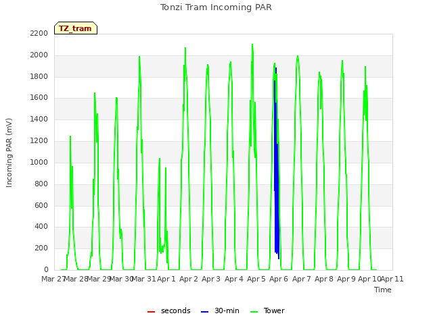Image resolution: width=433 pixels, height=324 pixels.
Task: Click the green Tower peak on Apr 2
Action: (x=185, y=48)
